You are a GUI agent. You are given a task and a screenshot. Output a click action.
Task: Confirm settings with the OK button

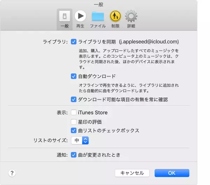click(x=172, y=173)
